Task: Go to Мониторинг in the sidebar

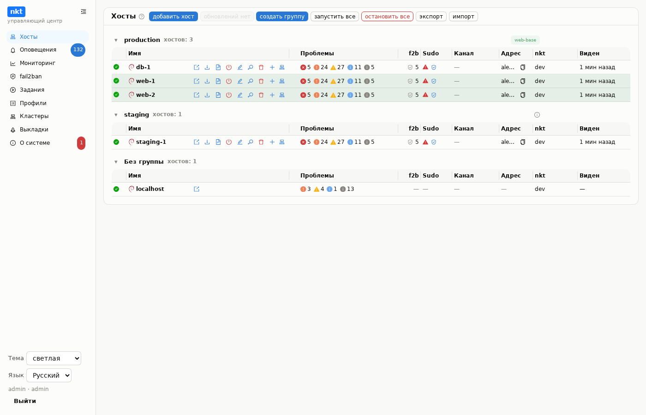Action: click(48, 63)
